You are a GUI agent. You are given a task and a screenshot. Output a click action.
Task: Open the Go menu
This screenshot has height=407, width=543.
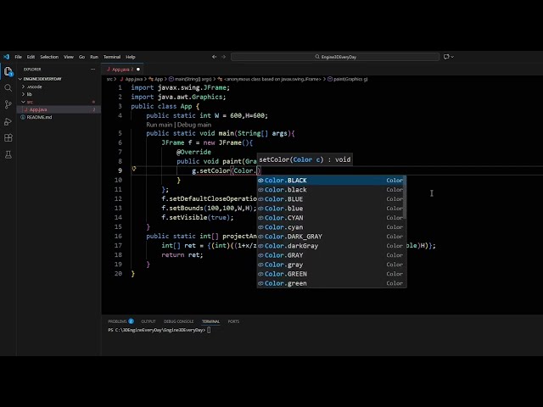click(81, 57)
